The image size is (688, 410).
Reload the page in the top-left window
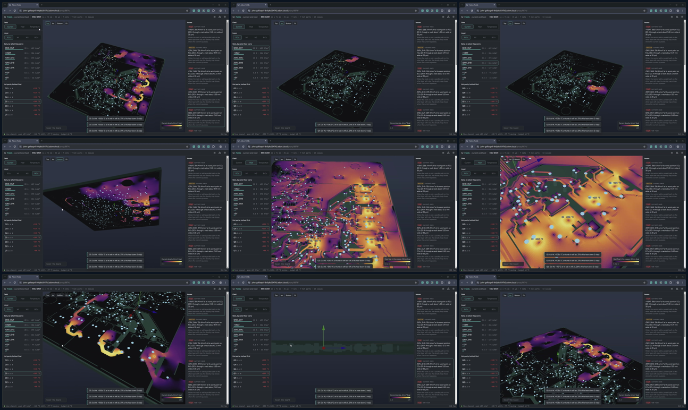pos(14,11)
